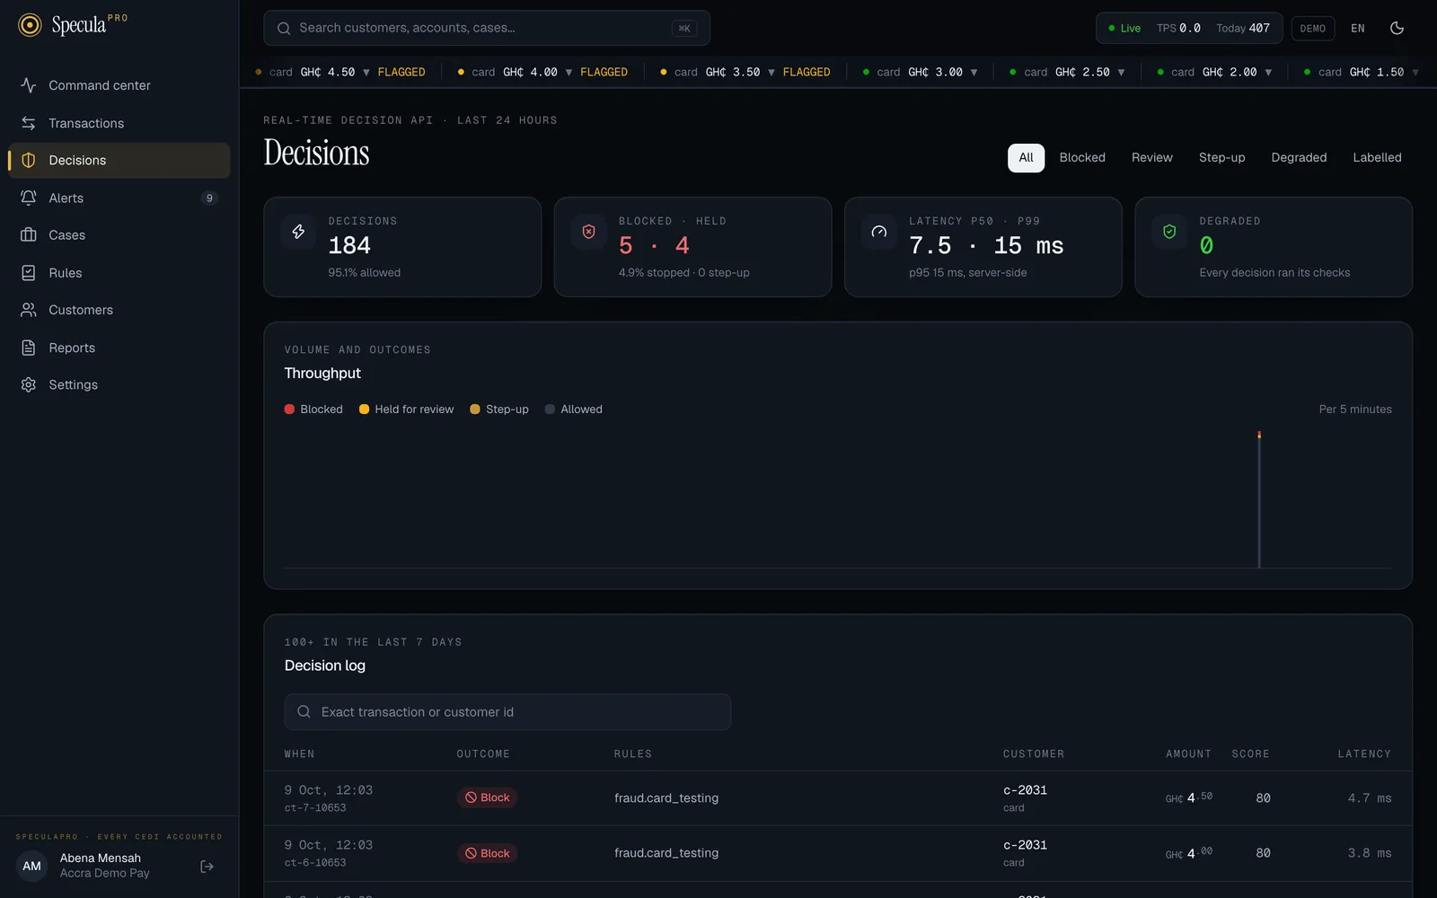The image size is (1437, 898).
Task: Expand the GH₵ 2.50 card ticker arrow
Action: 1121,72
